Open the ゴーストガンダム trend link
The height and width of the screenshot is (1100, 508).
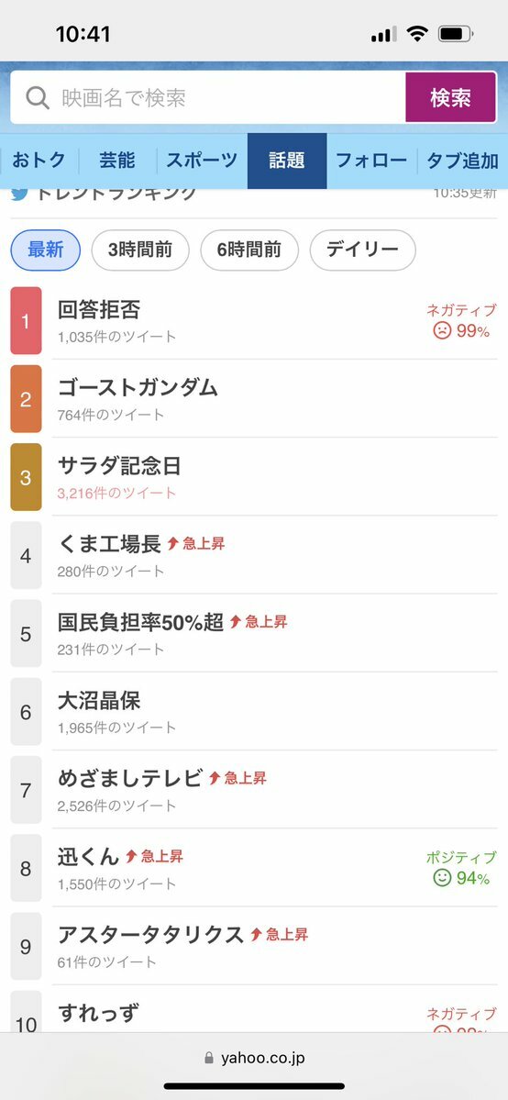pos(138,387)
